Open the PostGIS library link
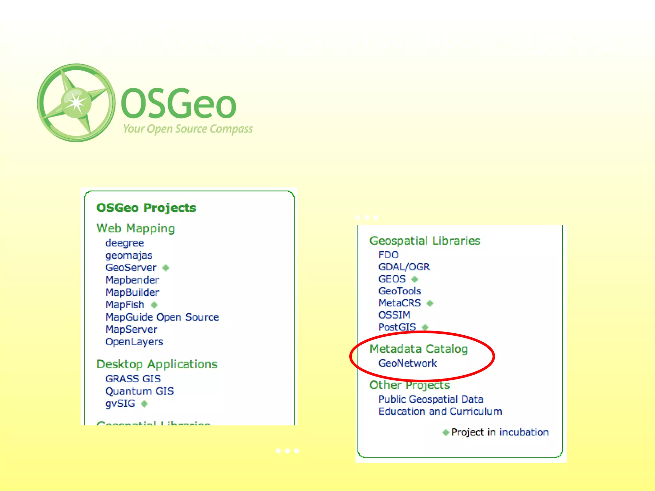The height and width of the screenshot is (491, 655). click(x=397, y=327)
